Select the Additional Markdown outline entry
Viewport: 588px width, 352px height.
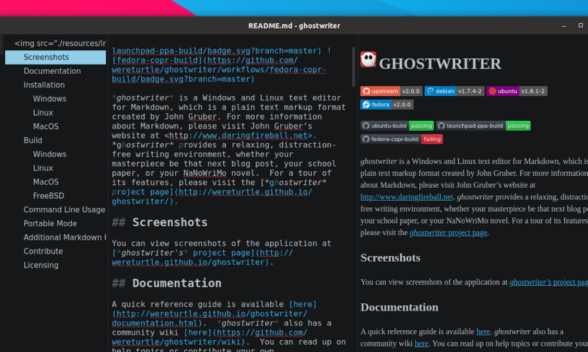55,237
